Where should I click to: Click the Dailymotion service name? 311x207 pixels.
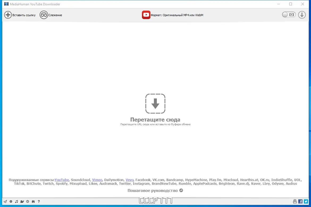coord(114,180)
